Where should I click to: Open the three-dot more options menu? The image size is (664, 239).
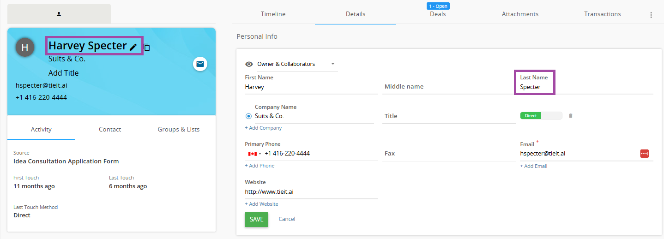tap(651, 15)
